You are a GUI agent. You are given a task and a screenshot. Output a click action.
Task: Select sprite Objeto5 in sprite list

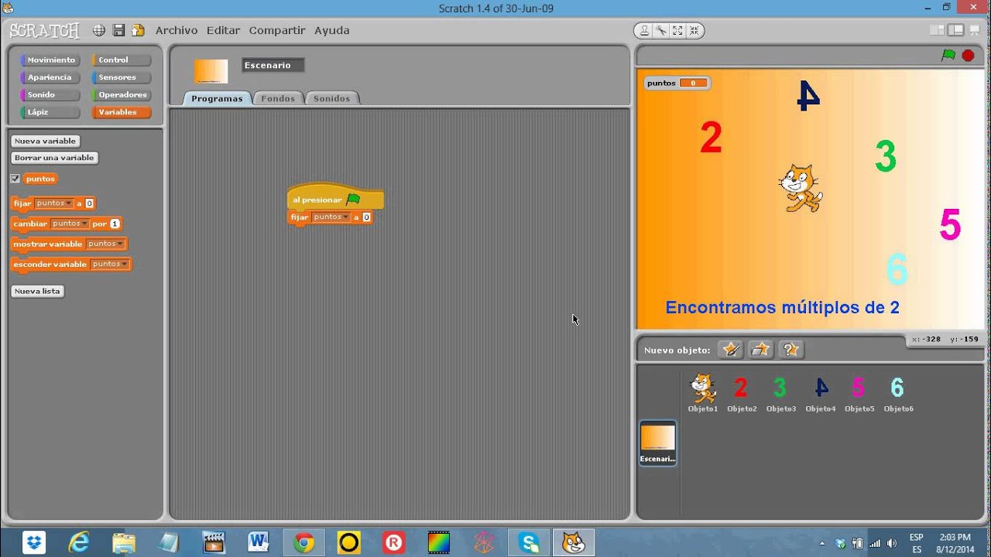click(859, 393)
